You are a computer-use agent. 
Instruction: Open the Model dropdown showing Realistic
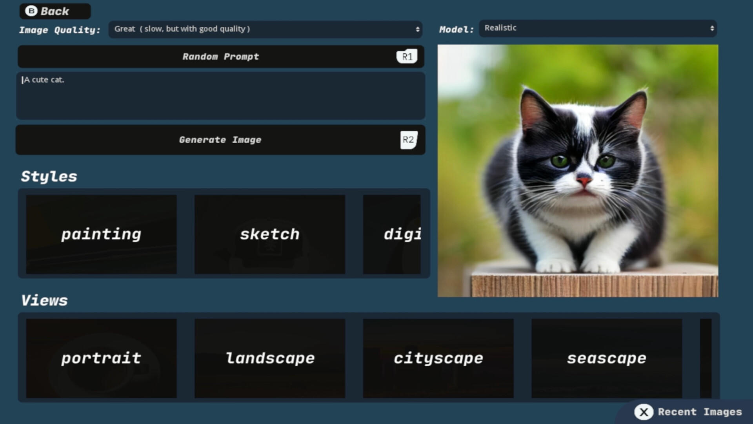click(597, 28)
